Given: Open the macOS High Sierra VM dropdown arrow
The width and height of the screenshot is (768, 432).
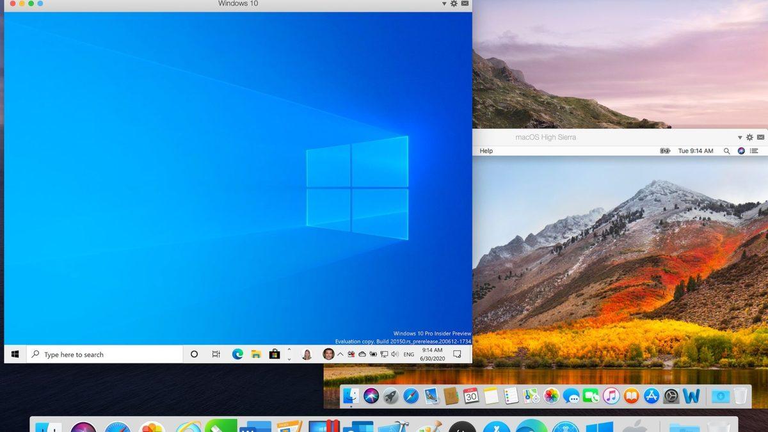Looking at the screenshot, I should [x=740, y=138].
